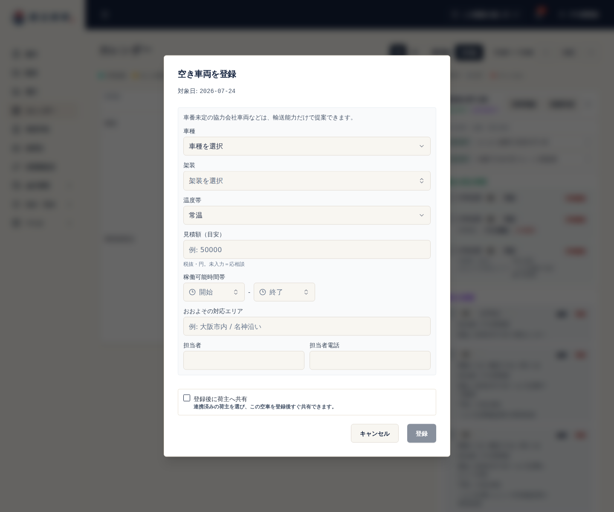This screenshot has height=512, width=614.
Task: Click the up-down arrows in 開始 selector
Action: point(236,292)
